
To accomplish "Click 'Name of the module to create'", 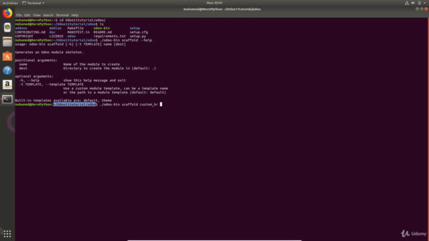I will [91, 64].
